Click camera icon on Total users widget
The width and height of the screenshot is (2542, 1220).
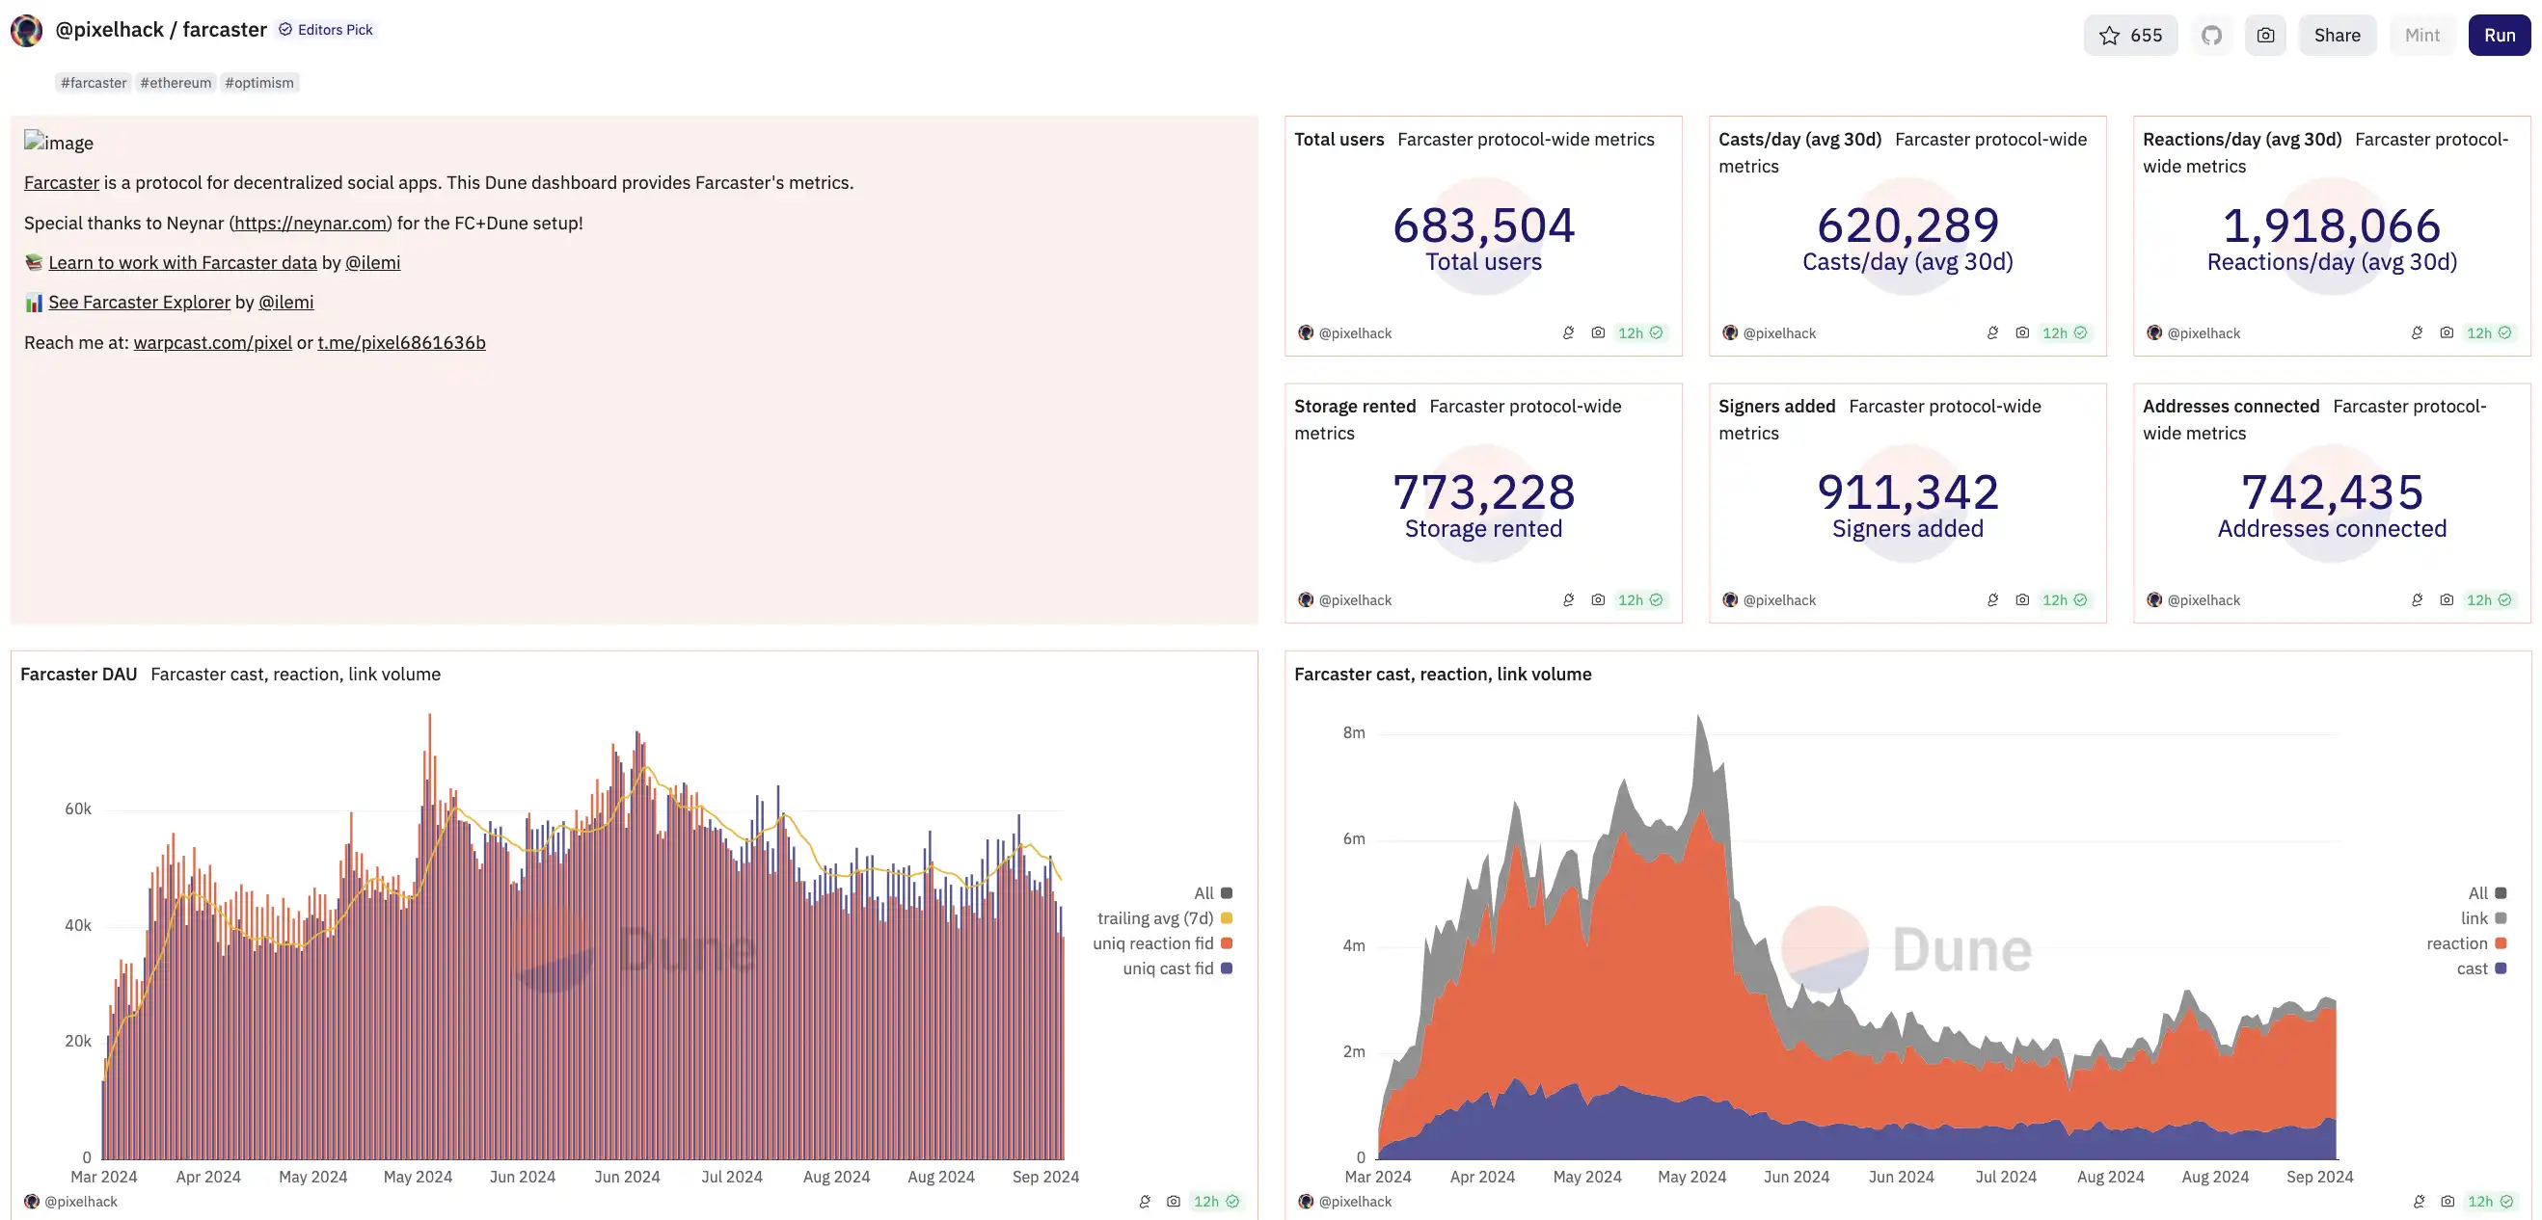tap(1598, 333)
